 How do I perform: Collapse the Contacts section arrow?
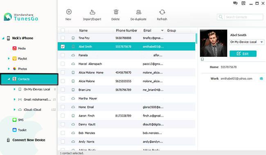pyautogui.click(x=9, y=79)
